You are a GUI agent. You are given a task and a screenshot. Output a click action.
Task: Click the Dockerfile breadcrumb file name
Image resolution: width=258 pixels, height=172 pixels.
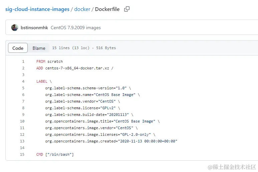(107, 9)
